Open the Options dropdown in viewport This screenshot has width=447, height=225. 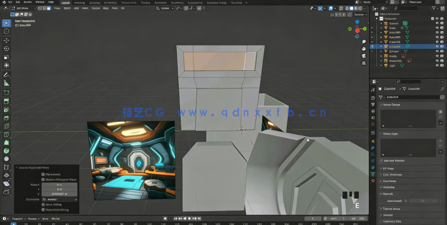[x=360, y=14]
